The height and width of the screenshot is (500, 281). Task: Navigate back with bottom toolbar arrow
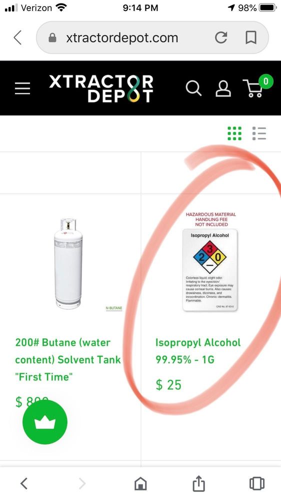pyautogui.click(x=24, y=483)
